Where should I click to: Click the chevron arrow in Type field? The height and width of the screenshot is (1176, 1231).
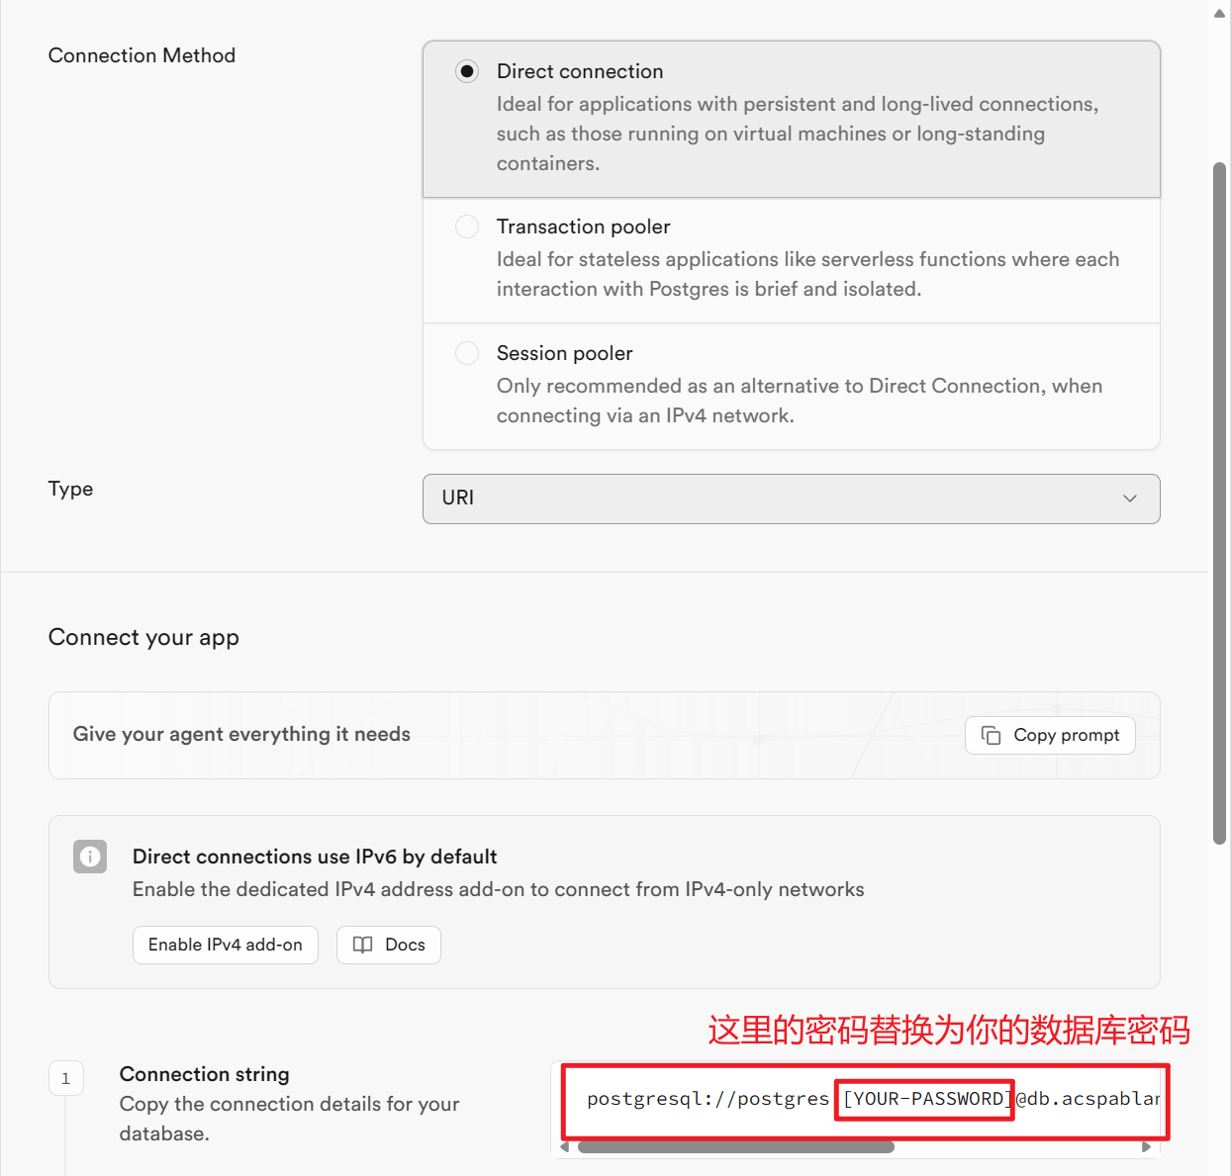click(1130, 498)
